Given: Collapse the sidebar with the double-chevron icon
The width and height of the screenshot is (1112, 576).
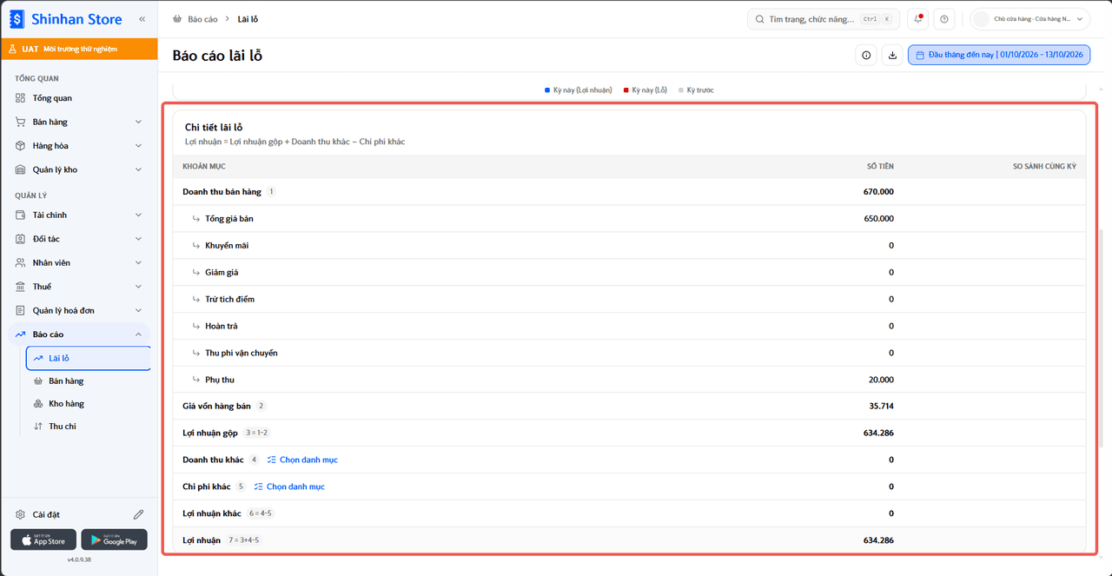Looking at the screenshot, I should [142, 19].
